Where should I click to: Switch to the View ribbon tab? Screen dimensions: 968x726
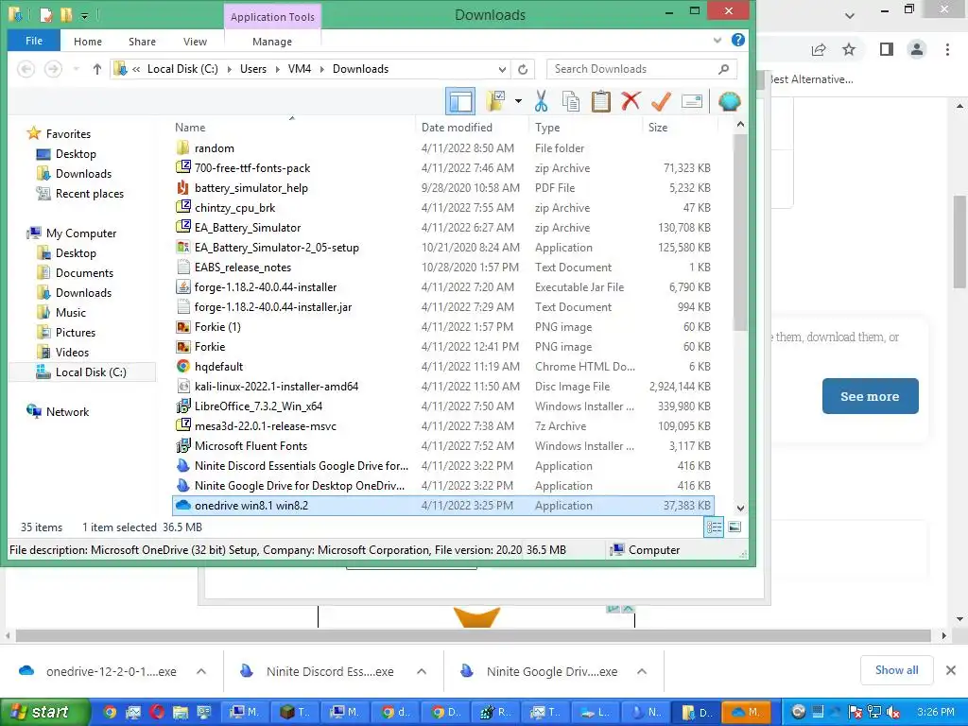(x=195, y=42)
